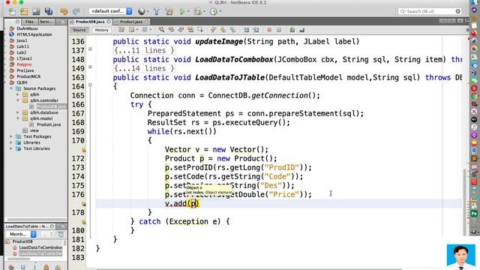
Task: Click the hint icon beside line 177
Action: [83, 204]
